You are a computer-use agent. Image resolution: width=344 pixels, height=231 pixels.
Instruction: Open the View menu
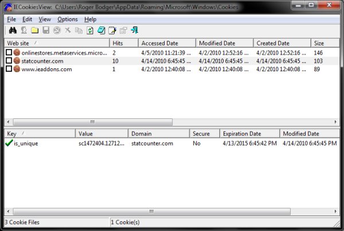pyautogui.click(x=45, y=20)
